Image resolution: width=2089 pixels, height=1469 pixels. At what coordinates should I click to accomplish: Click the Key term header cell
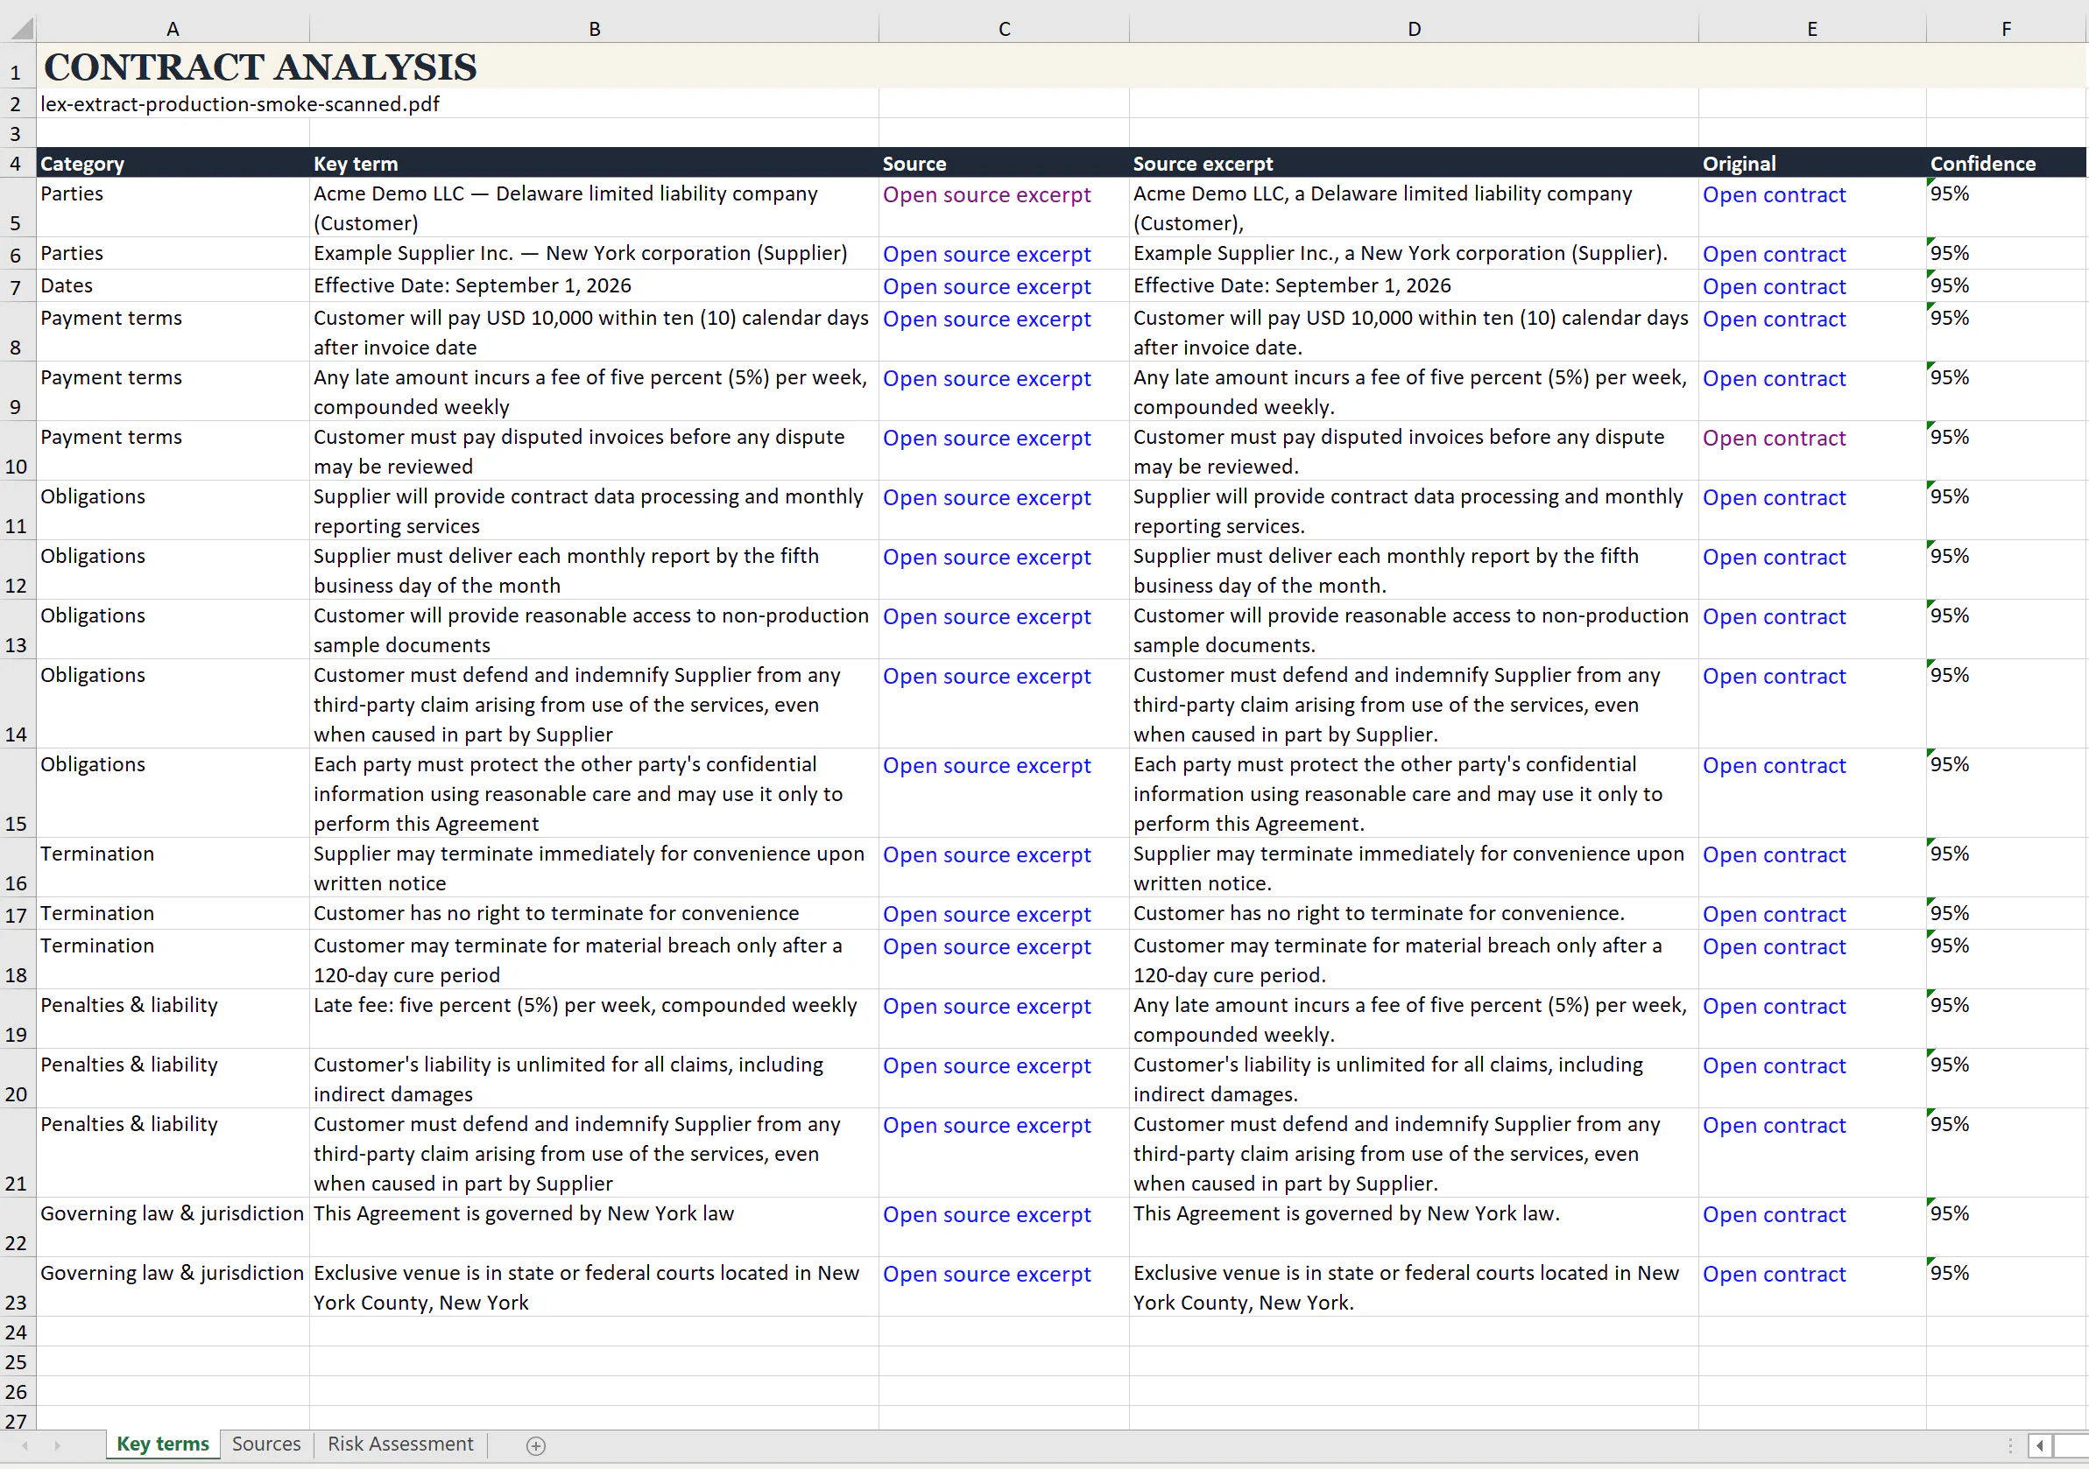[x=594, y=164]
